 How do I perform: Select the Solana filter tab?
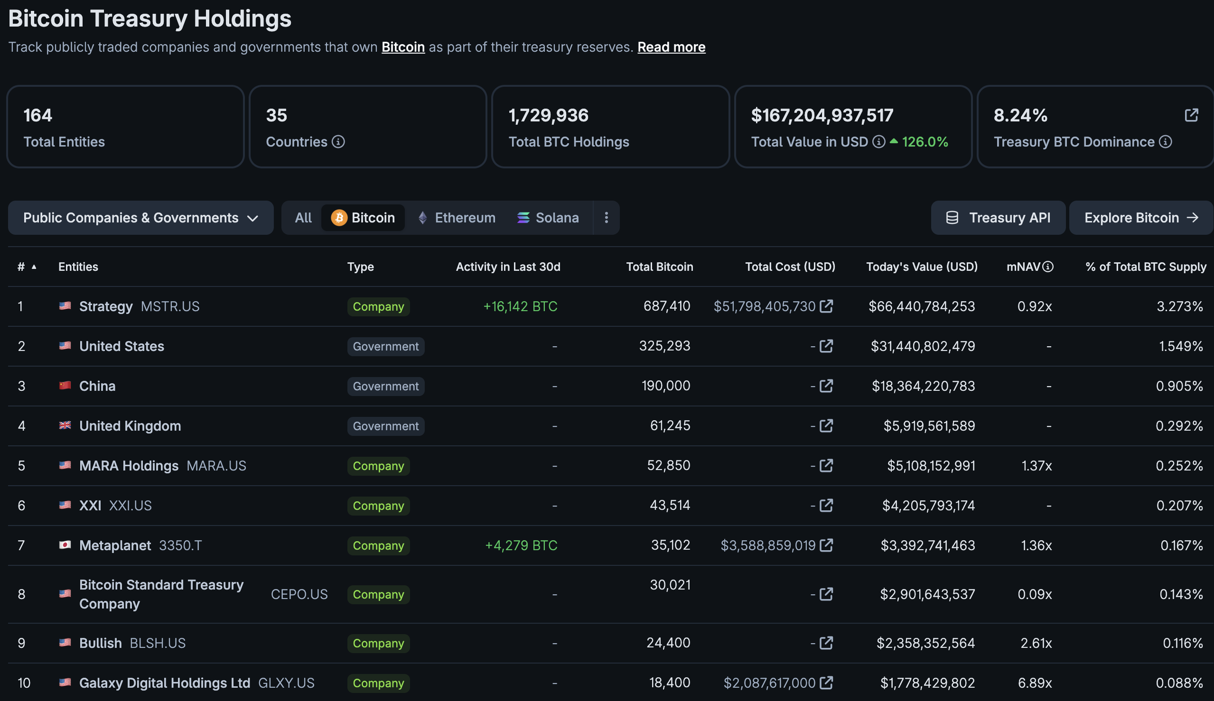548,218
